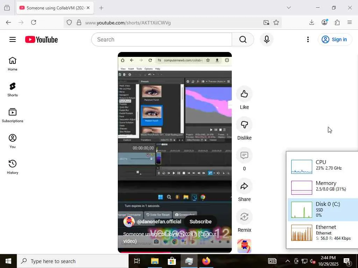Like this Short
This screenshot has height=268, width=358.
pos(244,94)
